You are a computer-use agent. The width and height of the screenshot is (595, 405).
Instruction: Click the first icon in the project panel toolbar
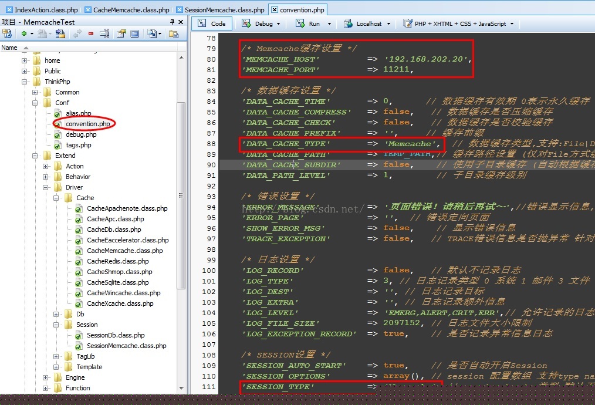[7, 34]
